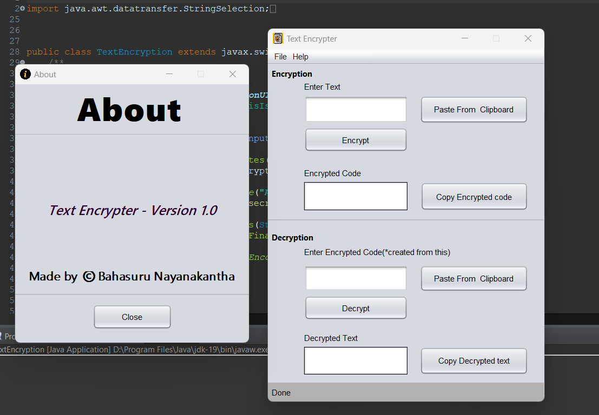This screenshot has height=415, width=599.
Task: Open the File menu
Action: pyautogui.click(x=280, y=57)
